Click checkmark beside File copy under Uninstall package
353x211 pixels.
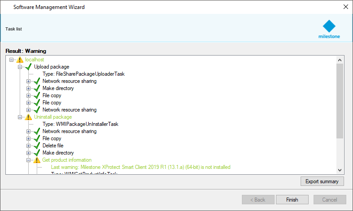[x=37, y=138]
